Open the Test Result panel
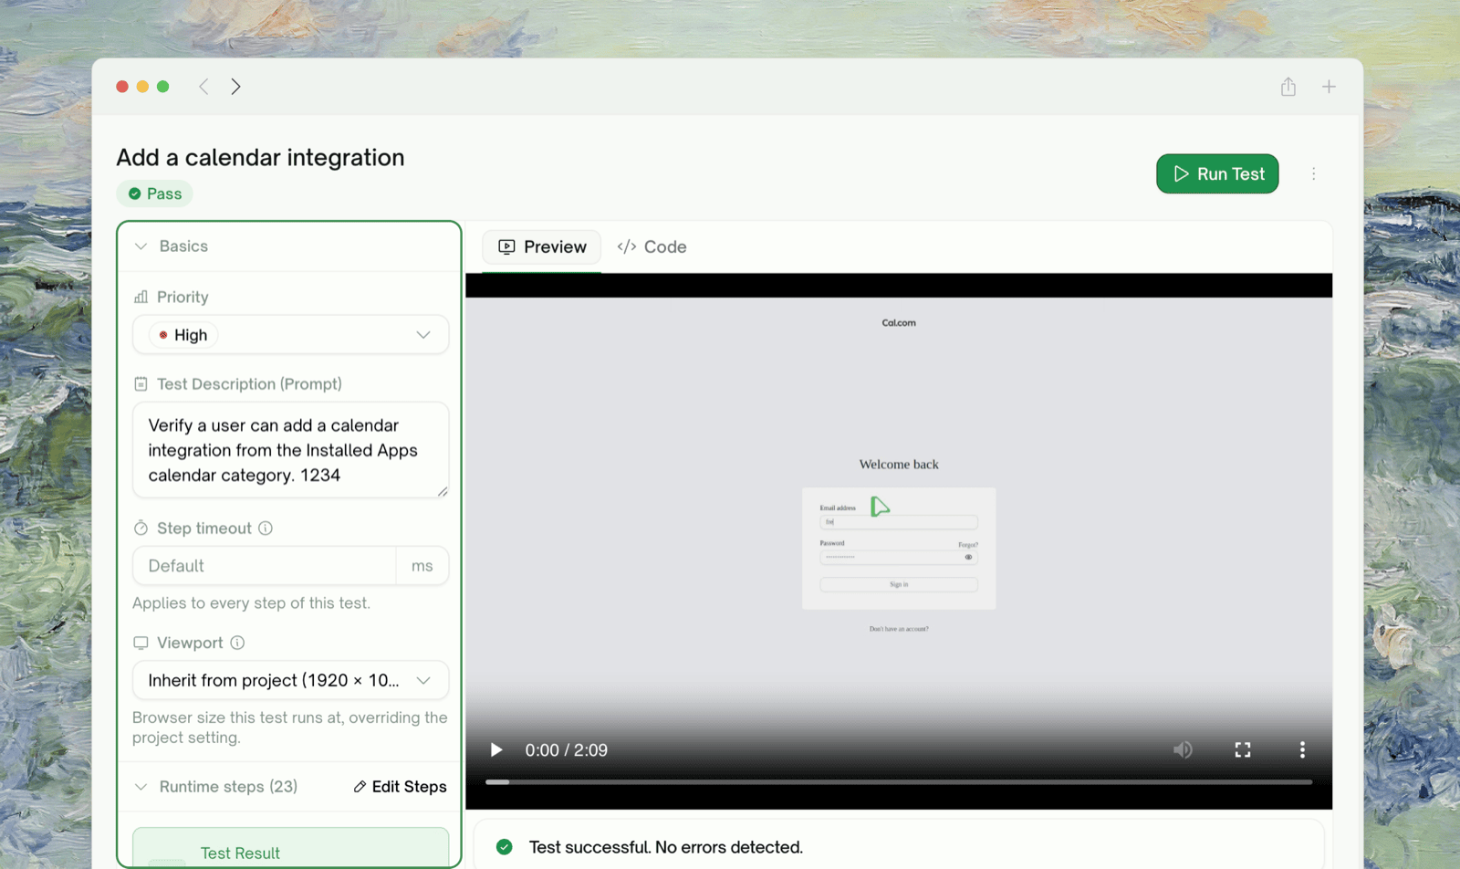 (290, 849)
